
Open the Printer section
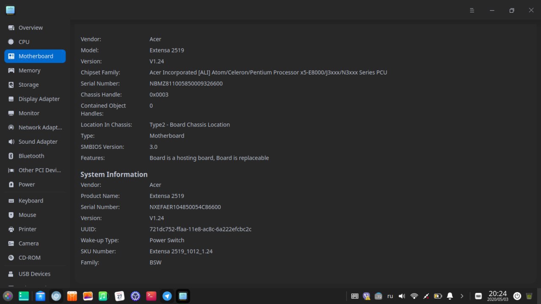click(x=35, y=229)
